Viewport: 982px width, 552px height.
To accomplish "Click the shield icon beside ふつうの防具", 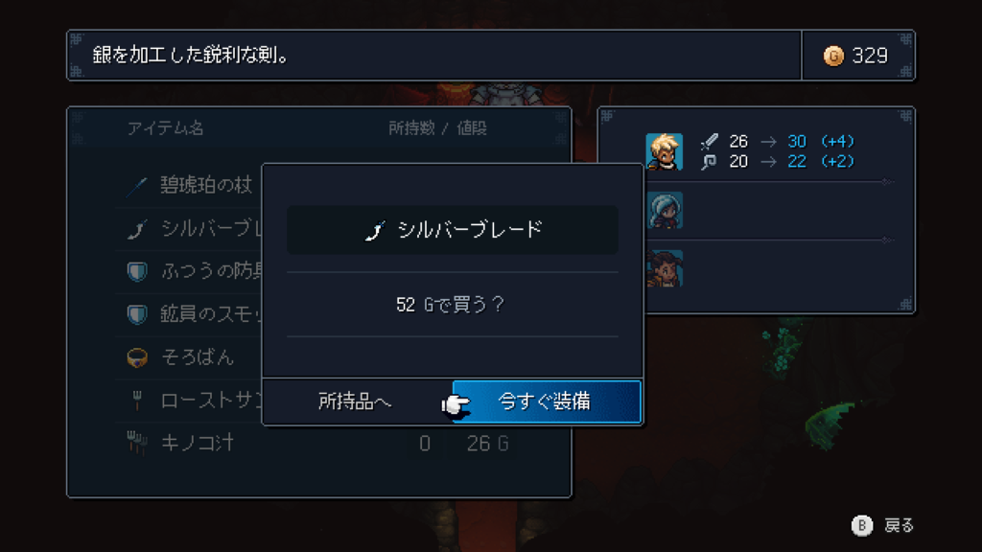I will (x=137, y=271).
